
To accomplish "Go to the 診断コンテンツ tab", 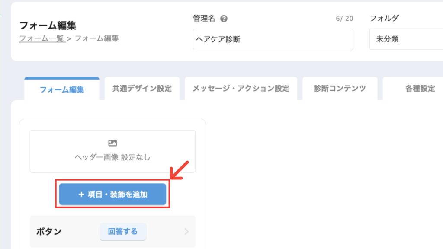I will (340, 88).
